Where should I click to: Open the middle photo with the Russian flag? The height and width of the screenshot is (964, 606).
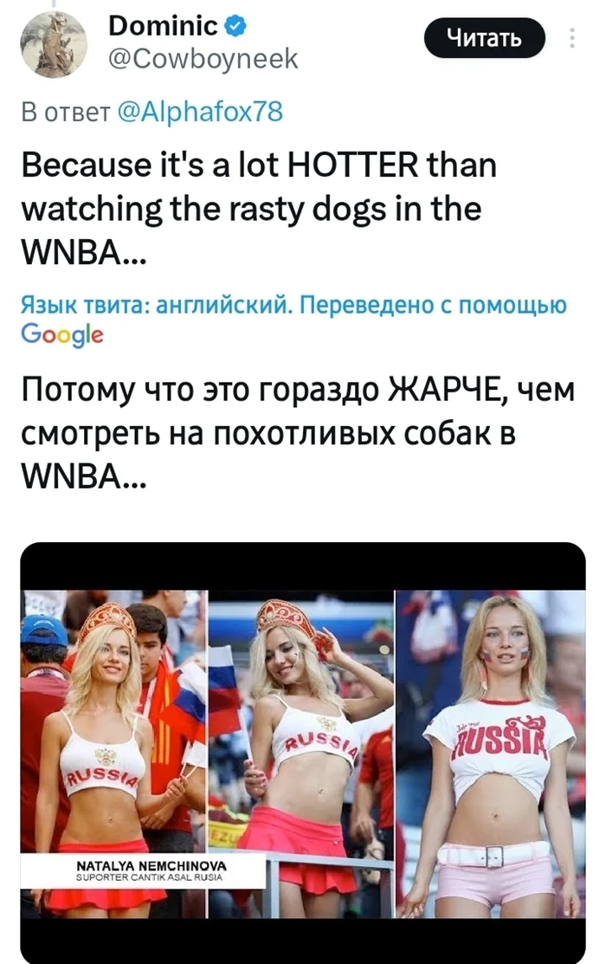pos(301,754)
